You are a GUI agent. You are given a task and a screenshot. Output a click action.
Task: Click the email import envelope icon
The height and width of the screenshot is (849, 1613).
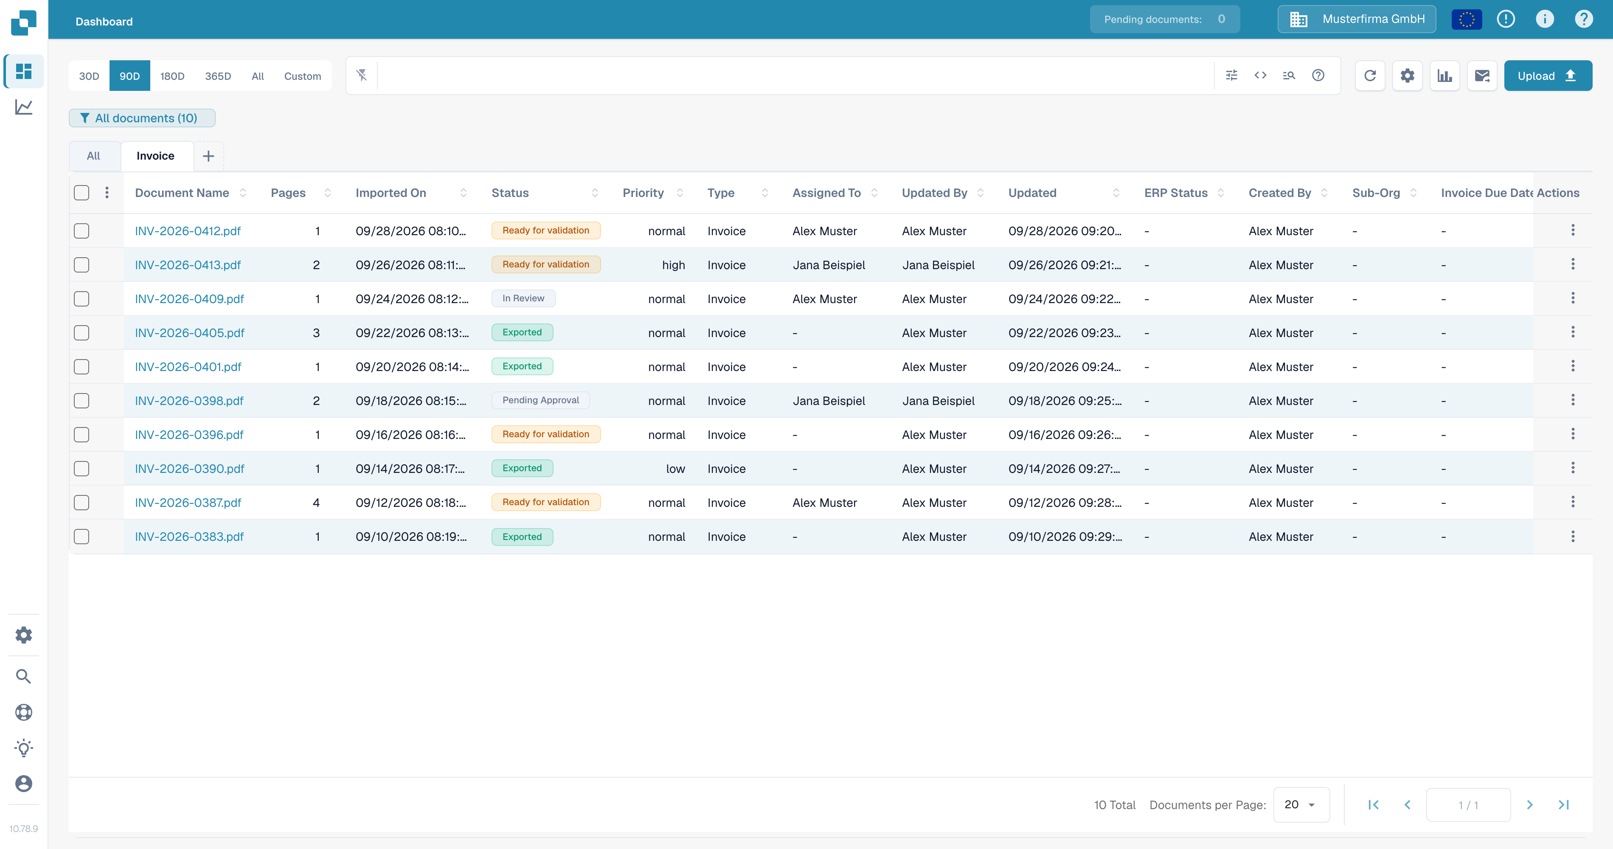tap(1482, 76)
